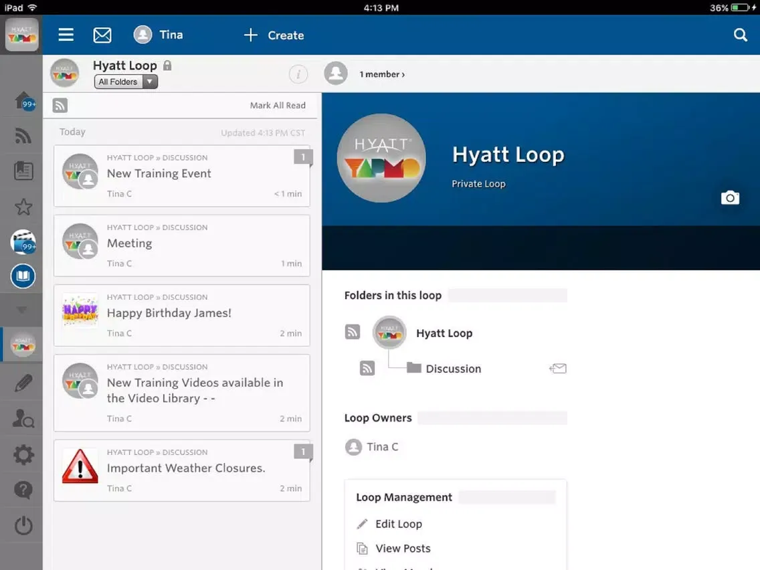Open the All Folders dropdown
Image resolution: width=760 pixels, height=570 pixels.
tap(126, 82)
